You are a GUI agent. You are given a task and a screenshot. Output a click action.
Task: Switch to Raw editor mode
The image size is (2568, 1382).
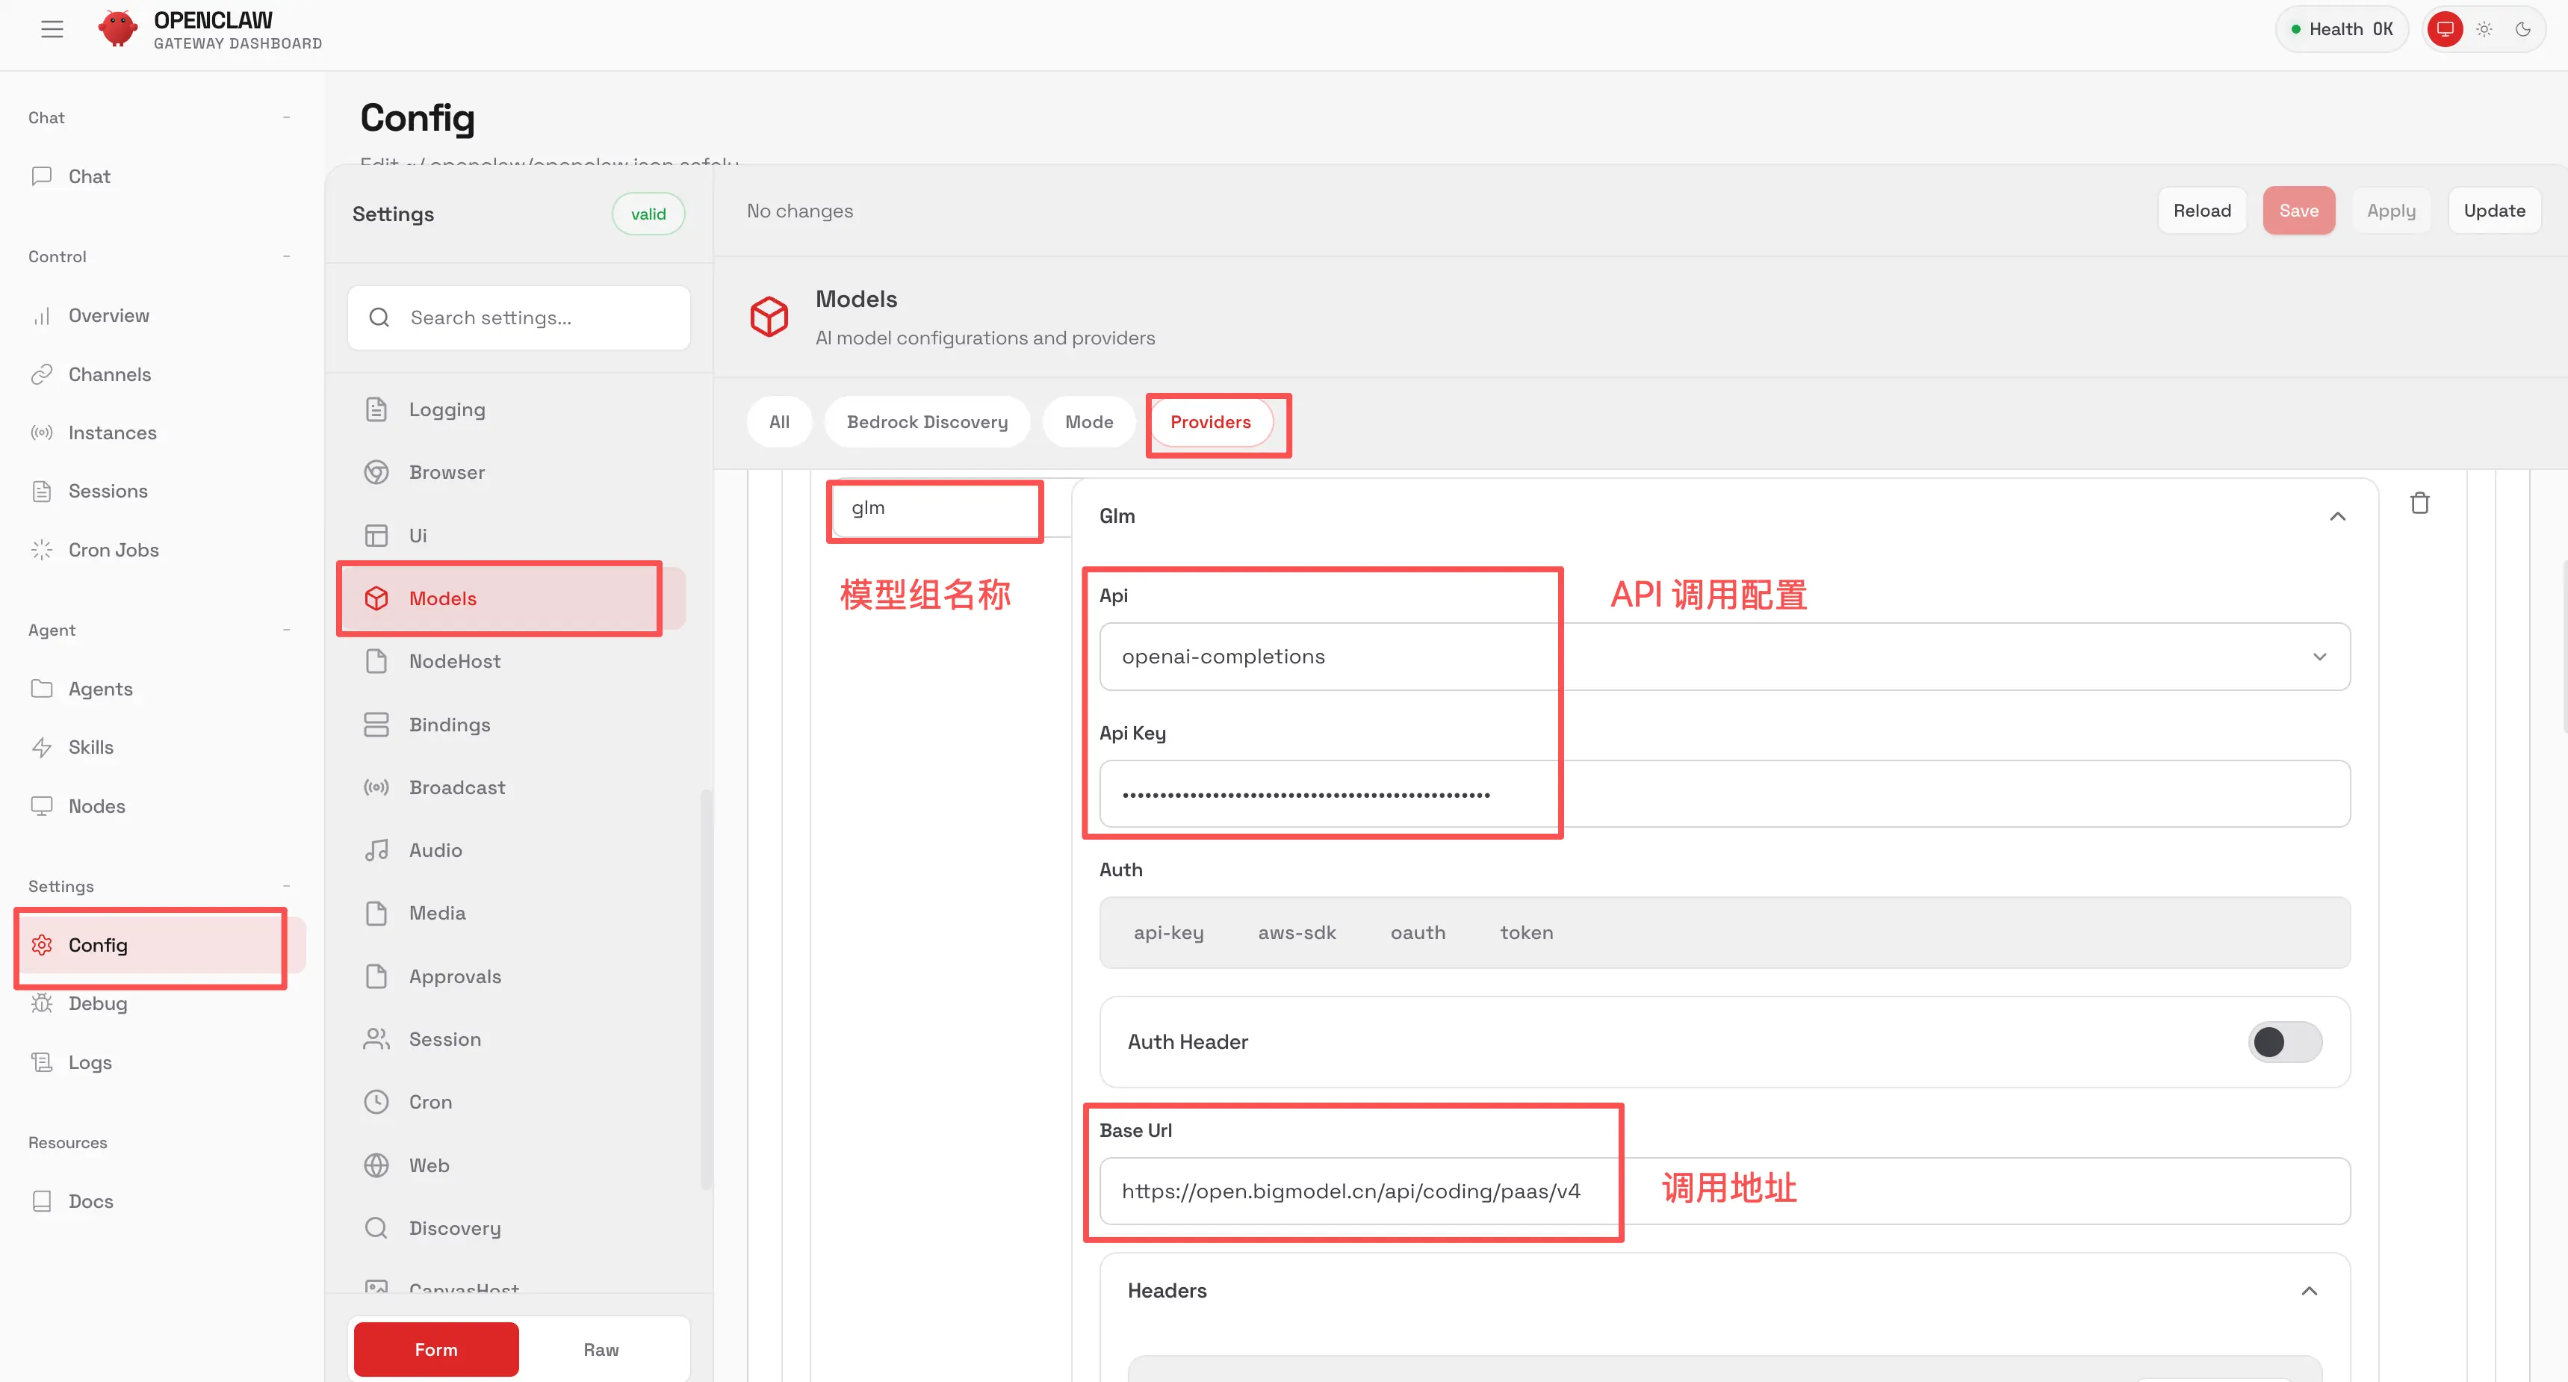tap(601, 1349)
